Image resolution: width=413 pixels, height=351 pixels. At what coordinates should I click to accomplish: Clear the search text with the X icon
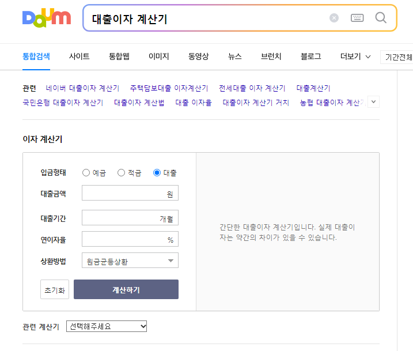point(334,18)
